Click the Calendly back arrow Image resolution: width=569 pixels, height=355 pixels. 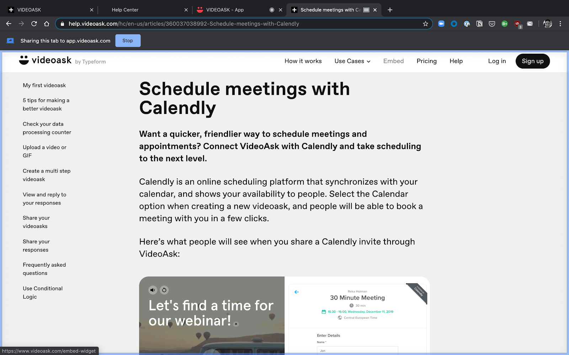click(297, 292)
